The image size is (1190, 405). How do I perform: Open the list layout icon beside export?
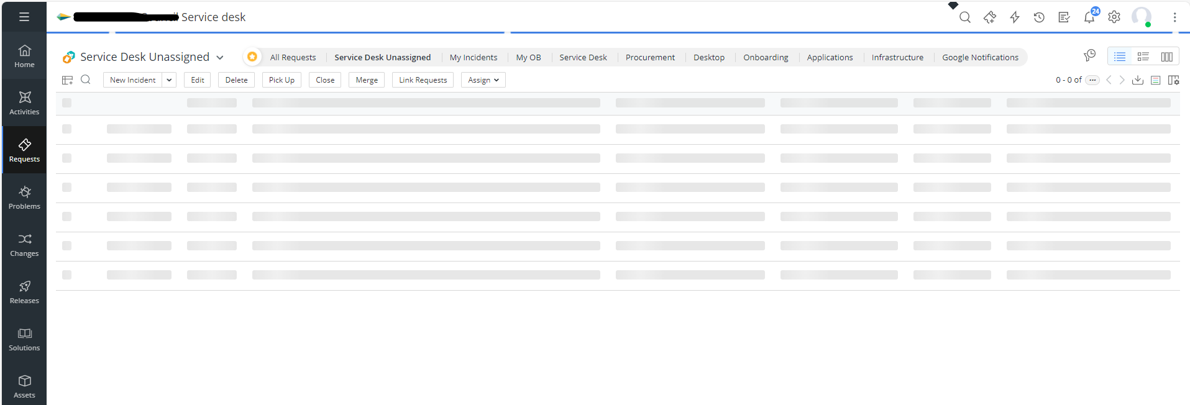(x=1156, y=80)
